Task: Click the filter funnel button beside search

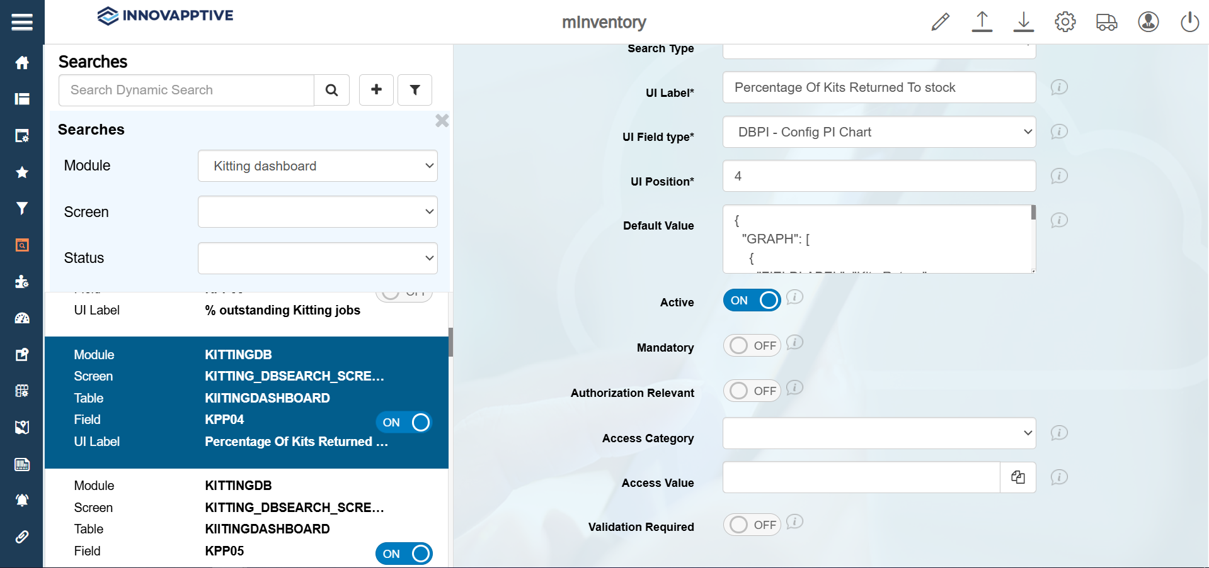Action: click(x=415, y=90)
